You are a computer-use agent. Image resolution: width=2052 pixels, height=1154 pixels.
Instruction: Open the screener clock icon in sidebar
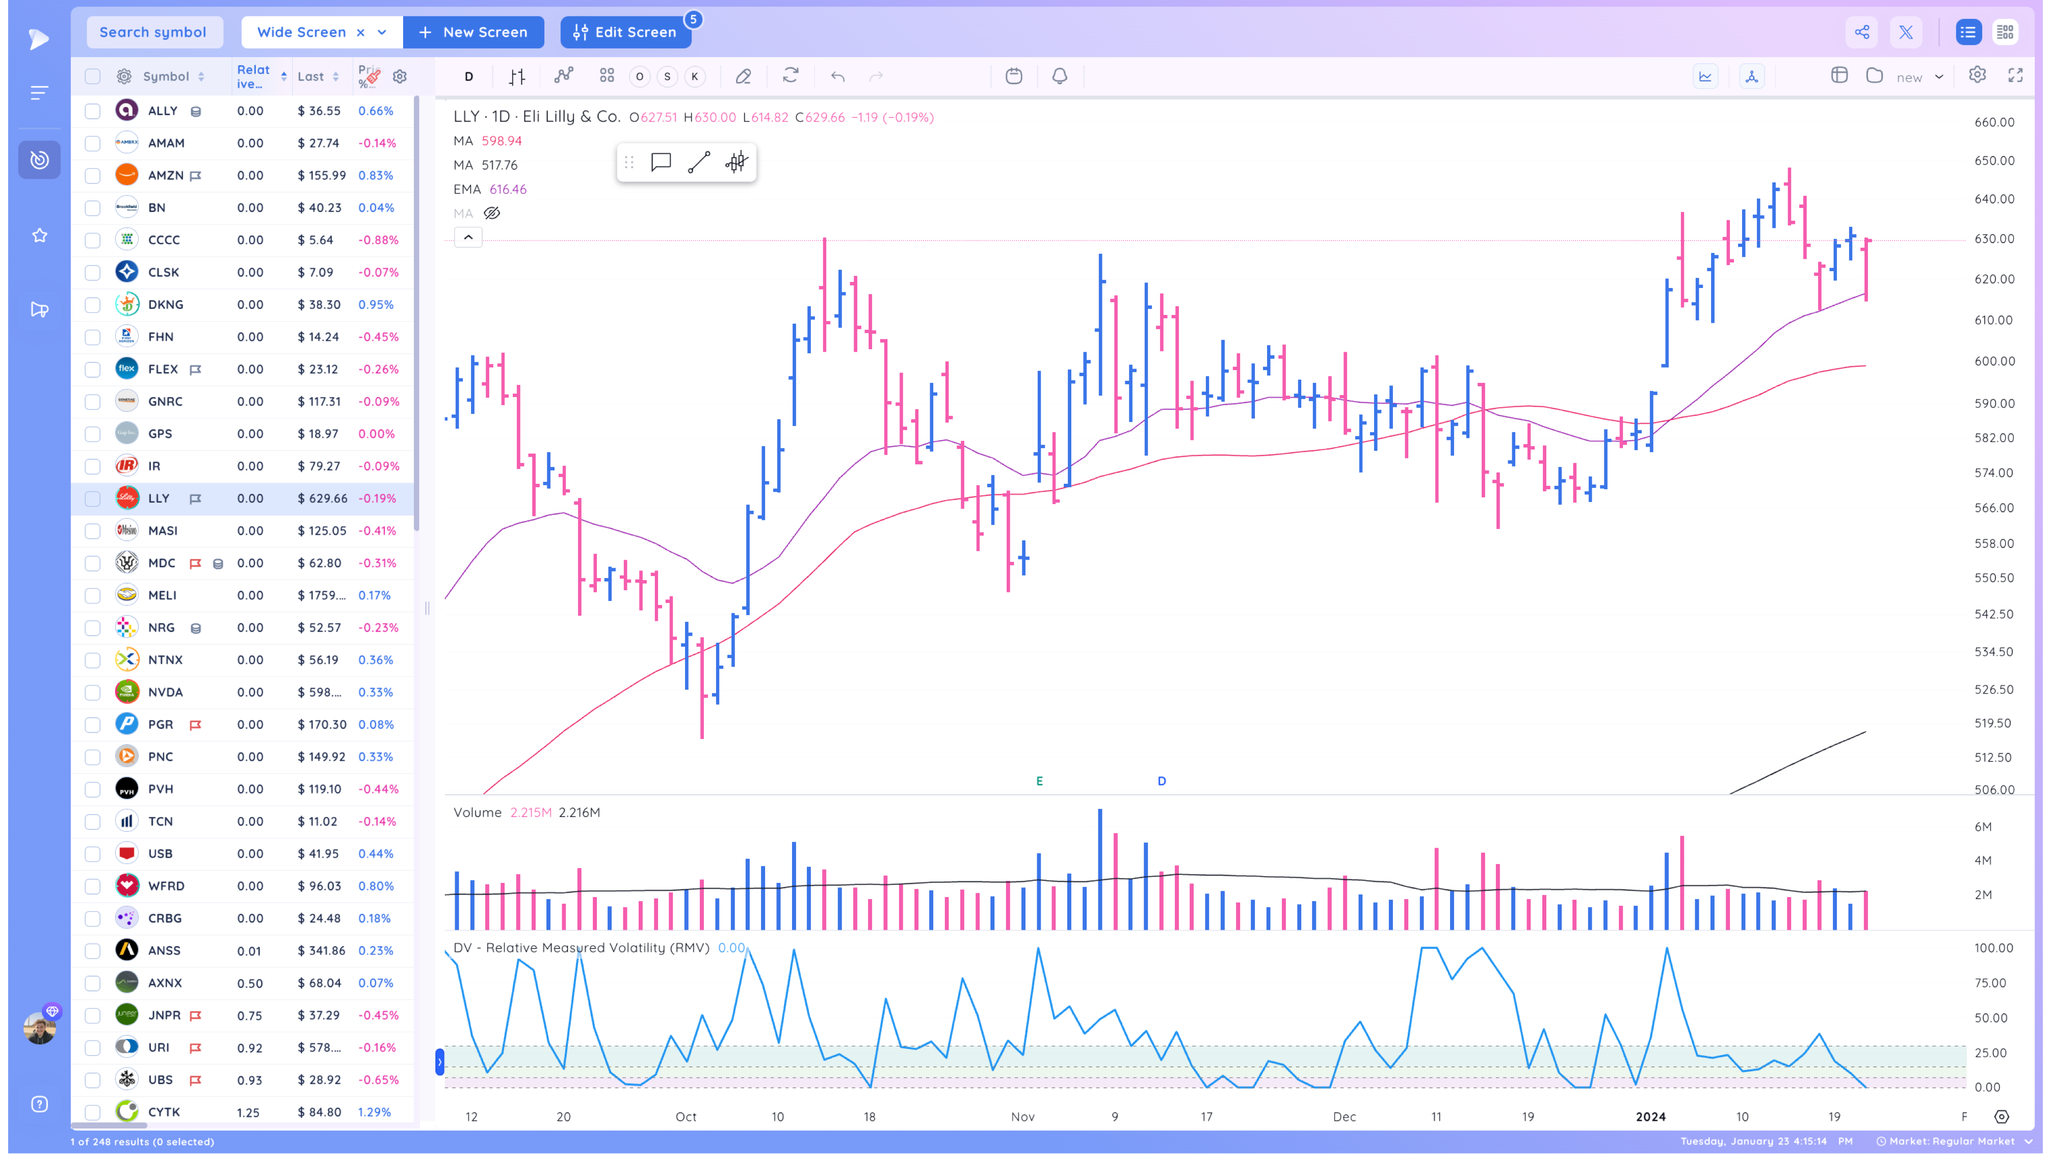39,160
